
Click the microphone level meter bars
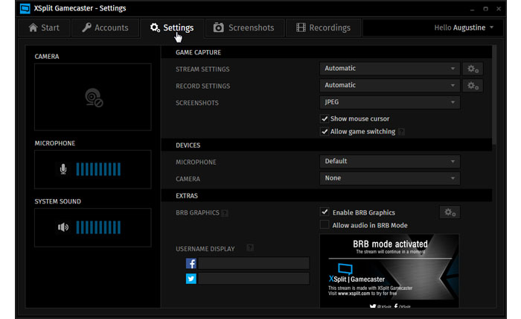98,169
